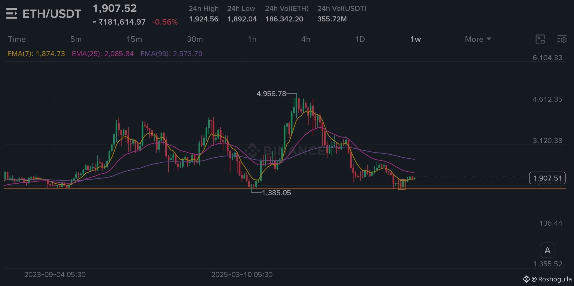Click the last price 1,907.52

coord(115,8)
